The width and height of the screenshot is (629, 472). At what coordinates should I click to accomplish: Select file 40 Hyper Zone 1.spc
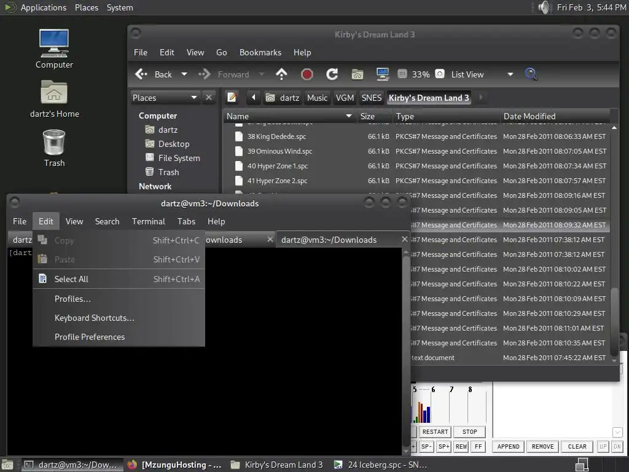coord(278,166)
